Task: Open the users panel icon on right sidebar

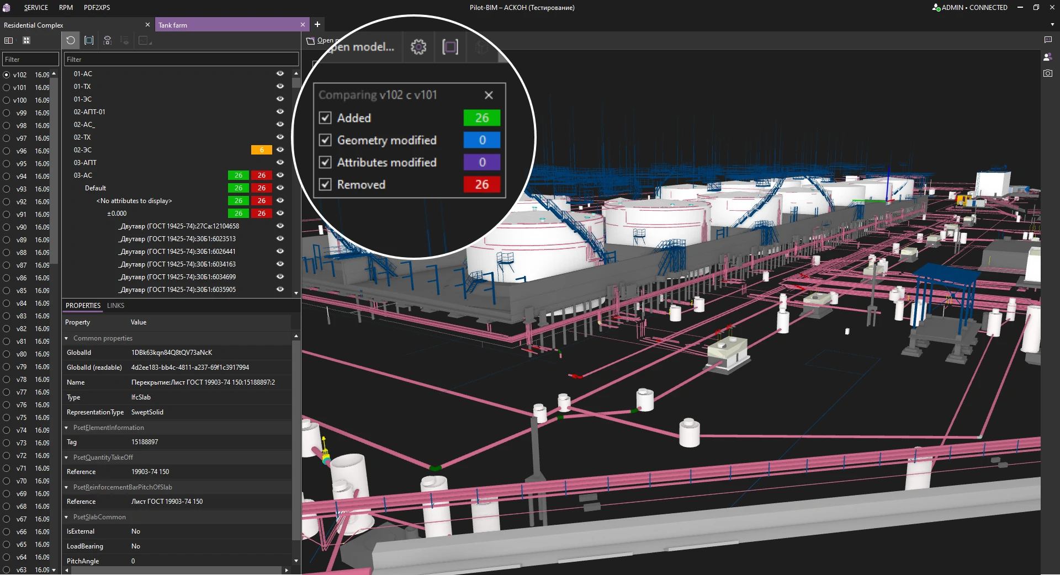Action: (1047, 57)
